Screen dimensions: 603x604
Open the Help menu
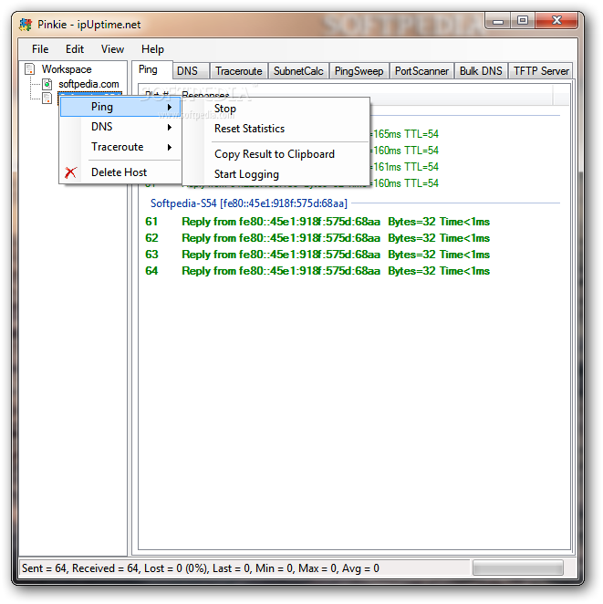click(x=152, y=49)
